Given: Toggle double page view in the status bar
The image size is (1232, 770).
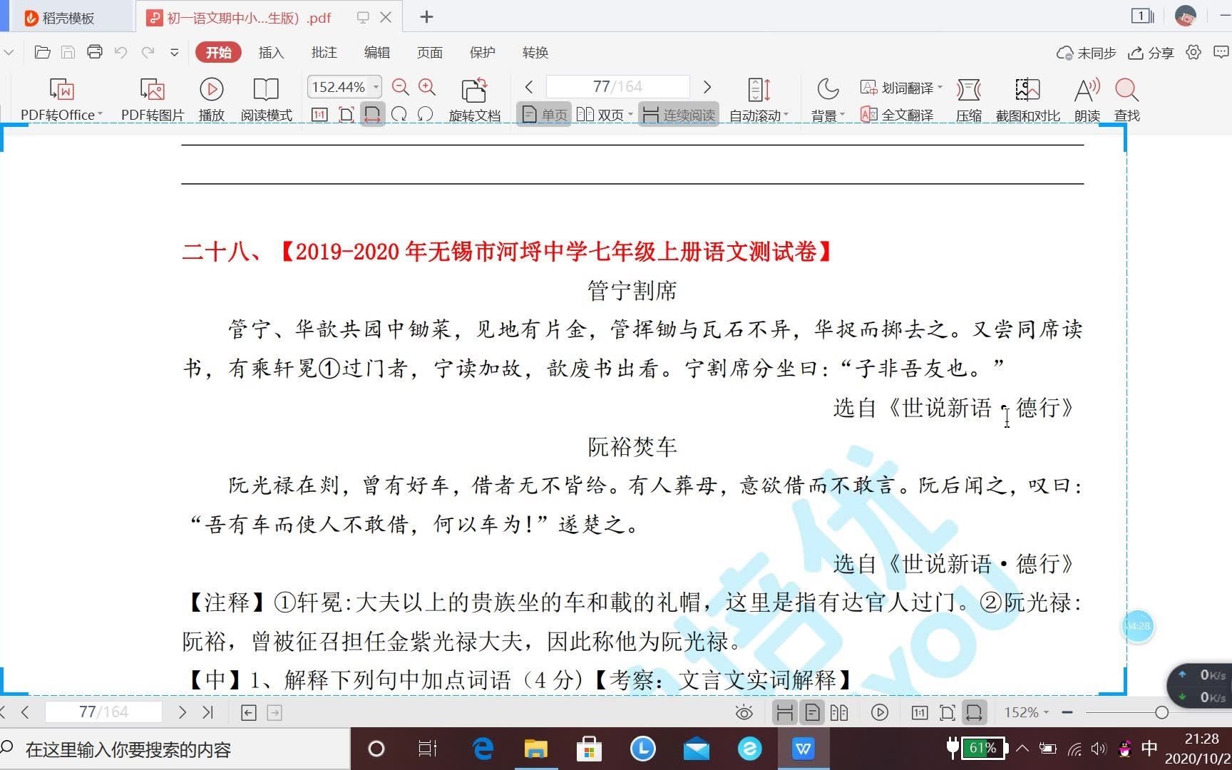Looking at the screenshot, I should (839, 712).
